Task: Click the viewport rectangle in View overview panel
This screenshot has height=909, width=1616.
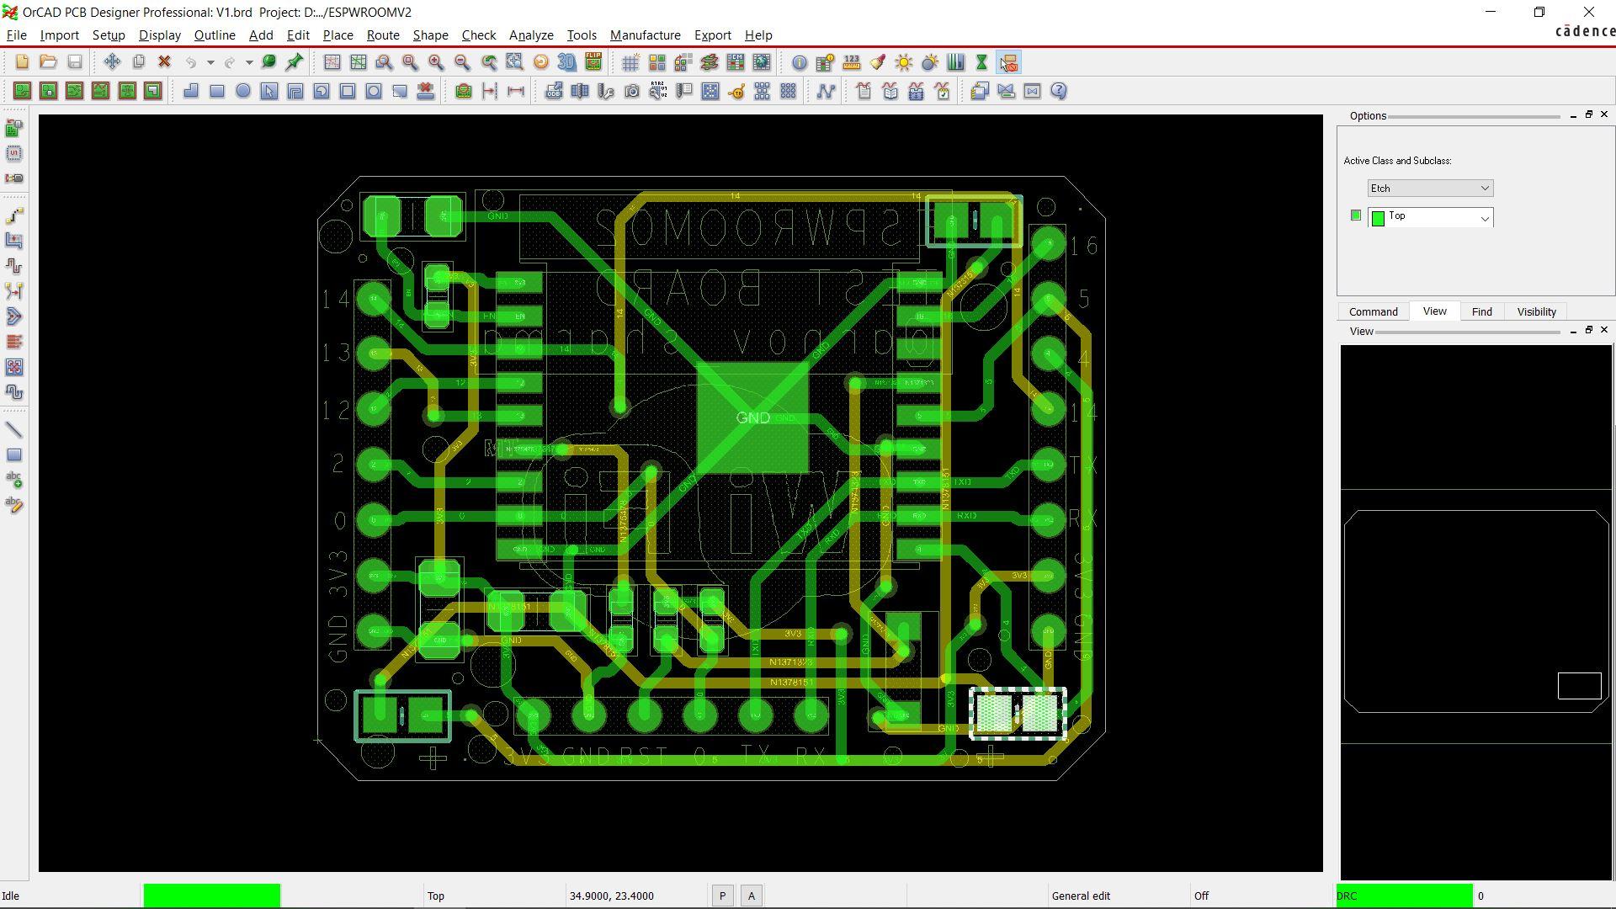Action: (x=1579, y=686)
